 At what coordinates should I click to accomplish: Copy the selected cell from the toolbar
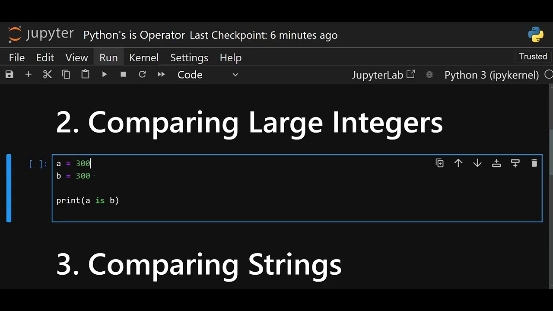pyautogui.click(x=66, y=75)
